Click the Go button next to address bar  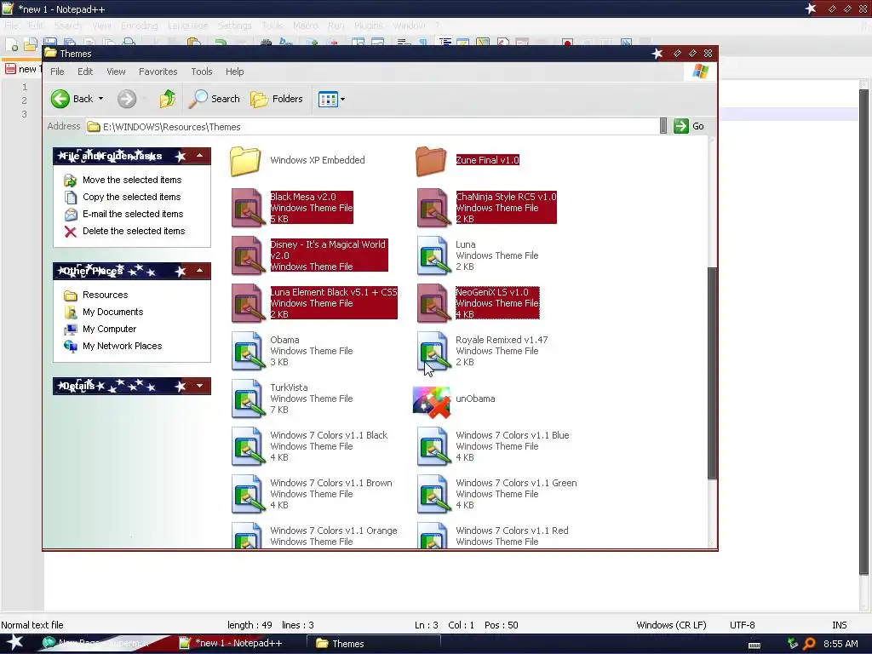[x=688, y=126]
